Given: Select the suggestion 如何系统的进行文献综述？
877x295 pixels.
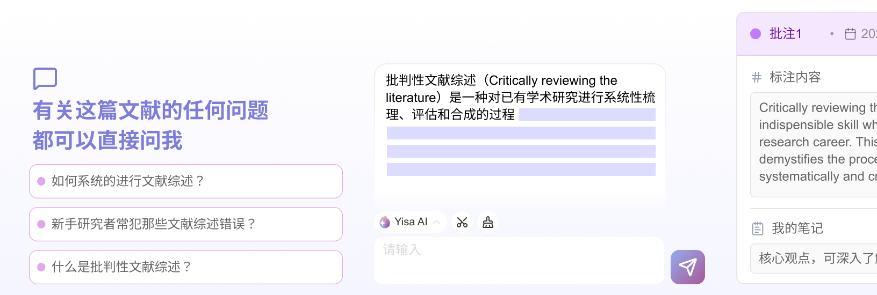Looking at the screenshot, I should 186,181.
